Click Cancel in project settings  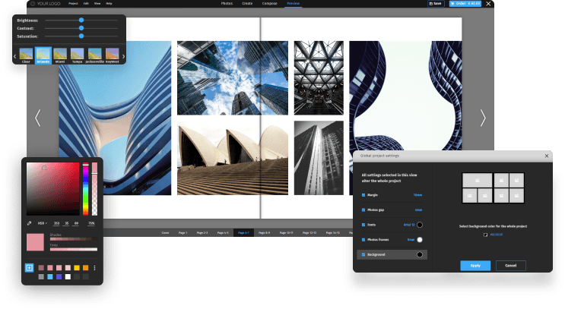[510, 266]
